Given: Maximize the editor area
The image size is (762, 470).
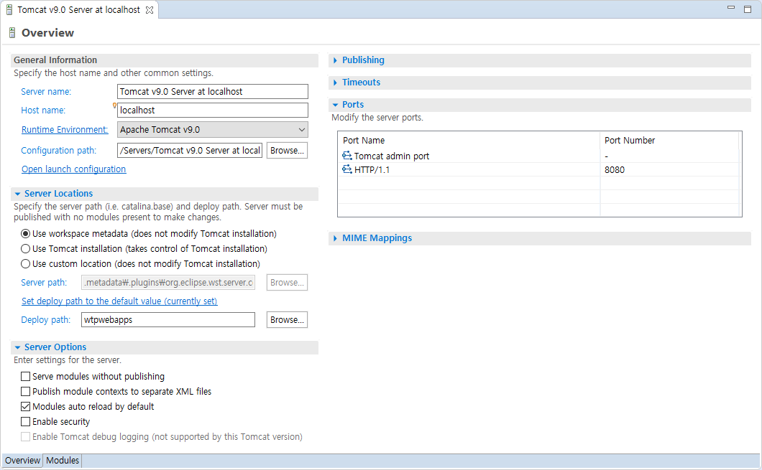Looking at the screenshot, I should (748, 9).
